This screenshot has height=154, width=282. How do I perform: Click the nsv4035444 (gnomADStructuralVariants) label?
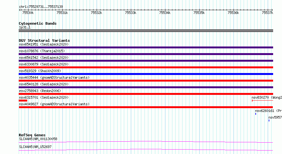tap(54, 77)
